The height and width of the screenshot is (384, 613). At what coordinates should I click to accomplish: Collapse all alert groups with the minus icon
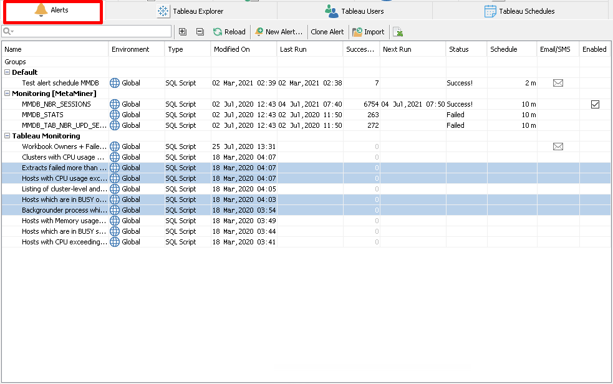click(200, 32)
